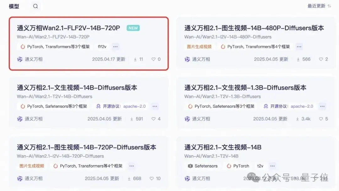Click the PyTorch flame icon on the FLF2V card
This screenshot has height=191, width=339.
tap(23, 47)
